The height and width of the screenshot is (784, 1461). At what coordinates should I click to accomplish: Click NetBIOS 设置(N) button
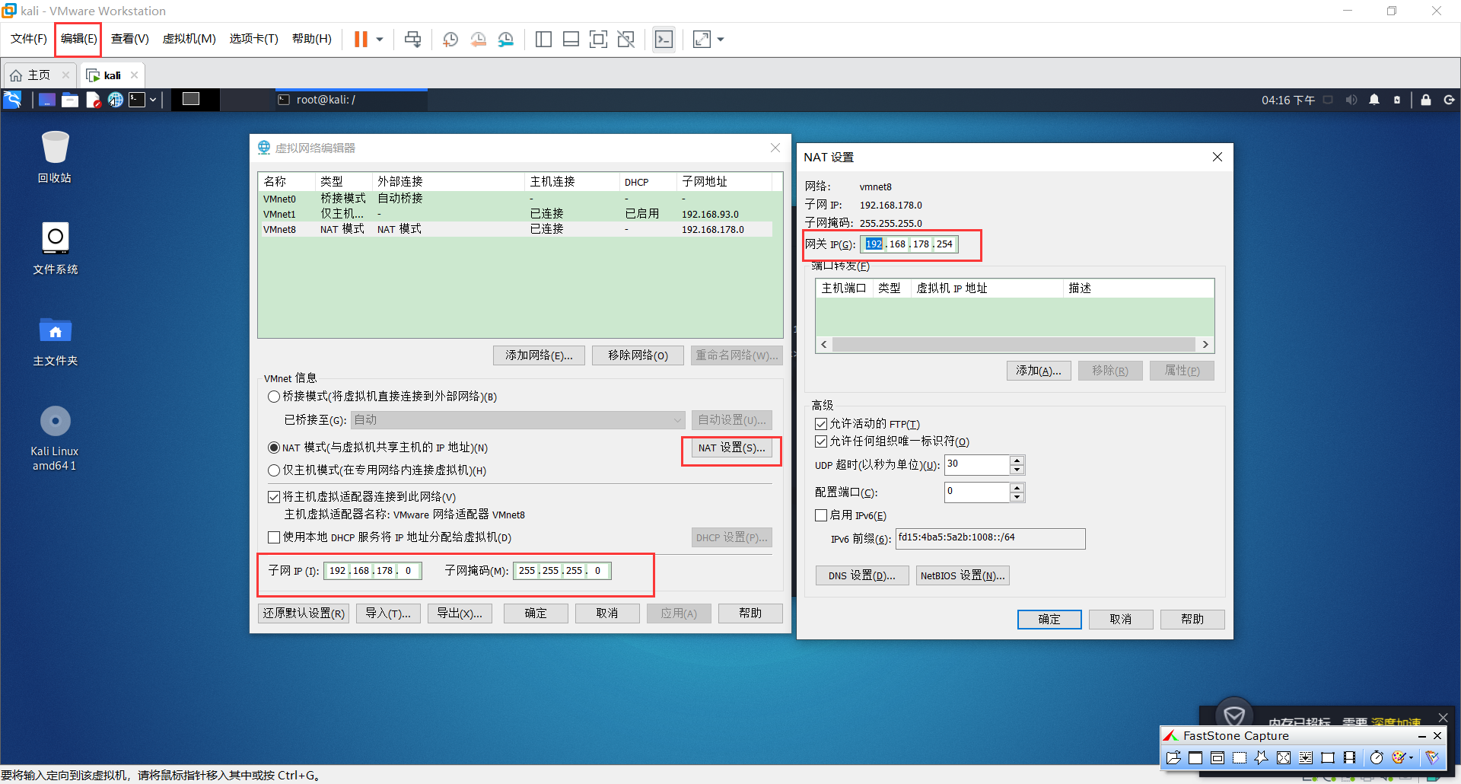(x=963, y=575)
